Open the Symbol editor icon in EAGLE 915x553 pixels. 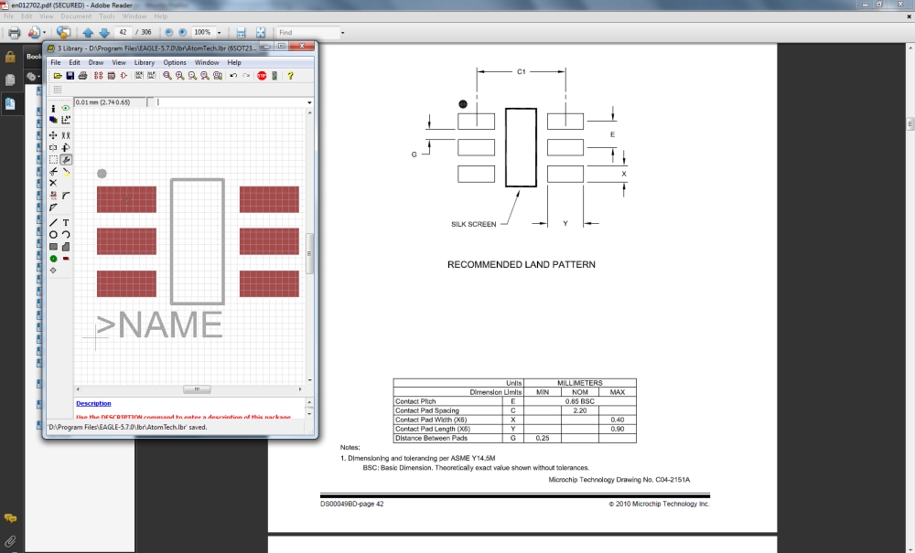click(x=124, y=76)
